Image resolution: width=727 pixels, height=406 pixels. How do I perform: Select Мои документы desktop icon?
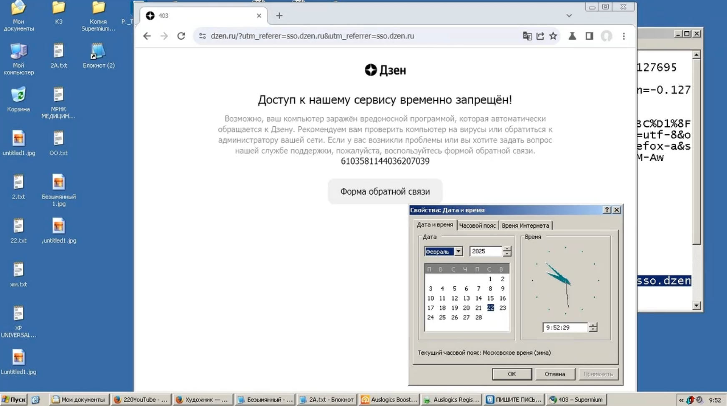click(x=18, y=16)
